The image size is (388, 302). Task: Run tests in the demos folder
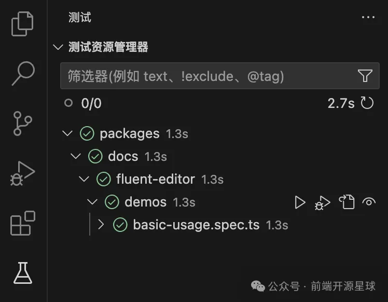tap(300, 202)
